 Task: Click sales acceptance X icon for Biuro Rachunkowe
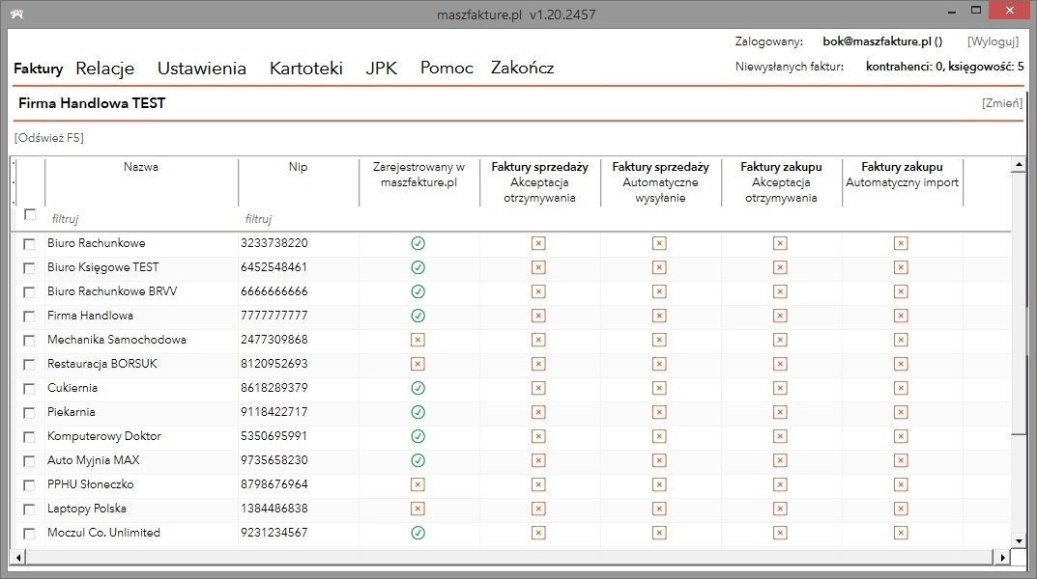[538, 243]
